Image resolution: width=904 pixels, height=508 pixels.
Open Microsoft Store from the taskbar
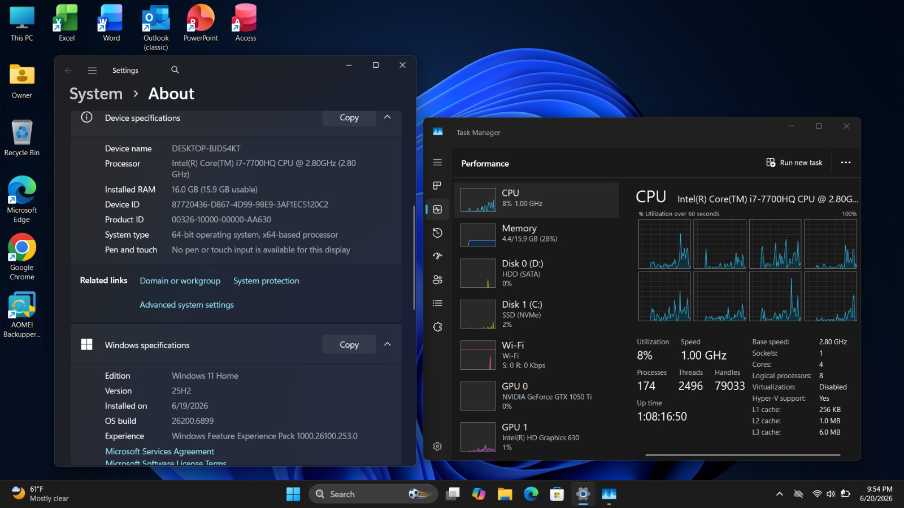[x=557, y=494]
